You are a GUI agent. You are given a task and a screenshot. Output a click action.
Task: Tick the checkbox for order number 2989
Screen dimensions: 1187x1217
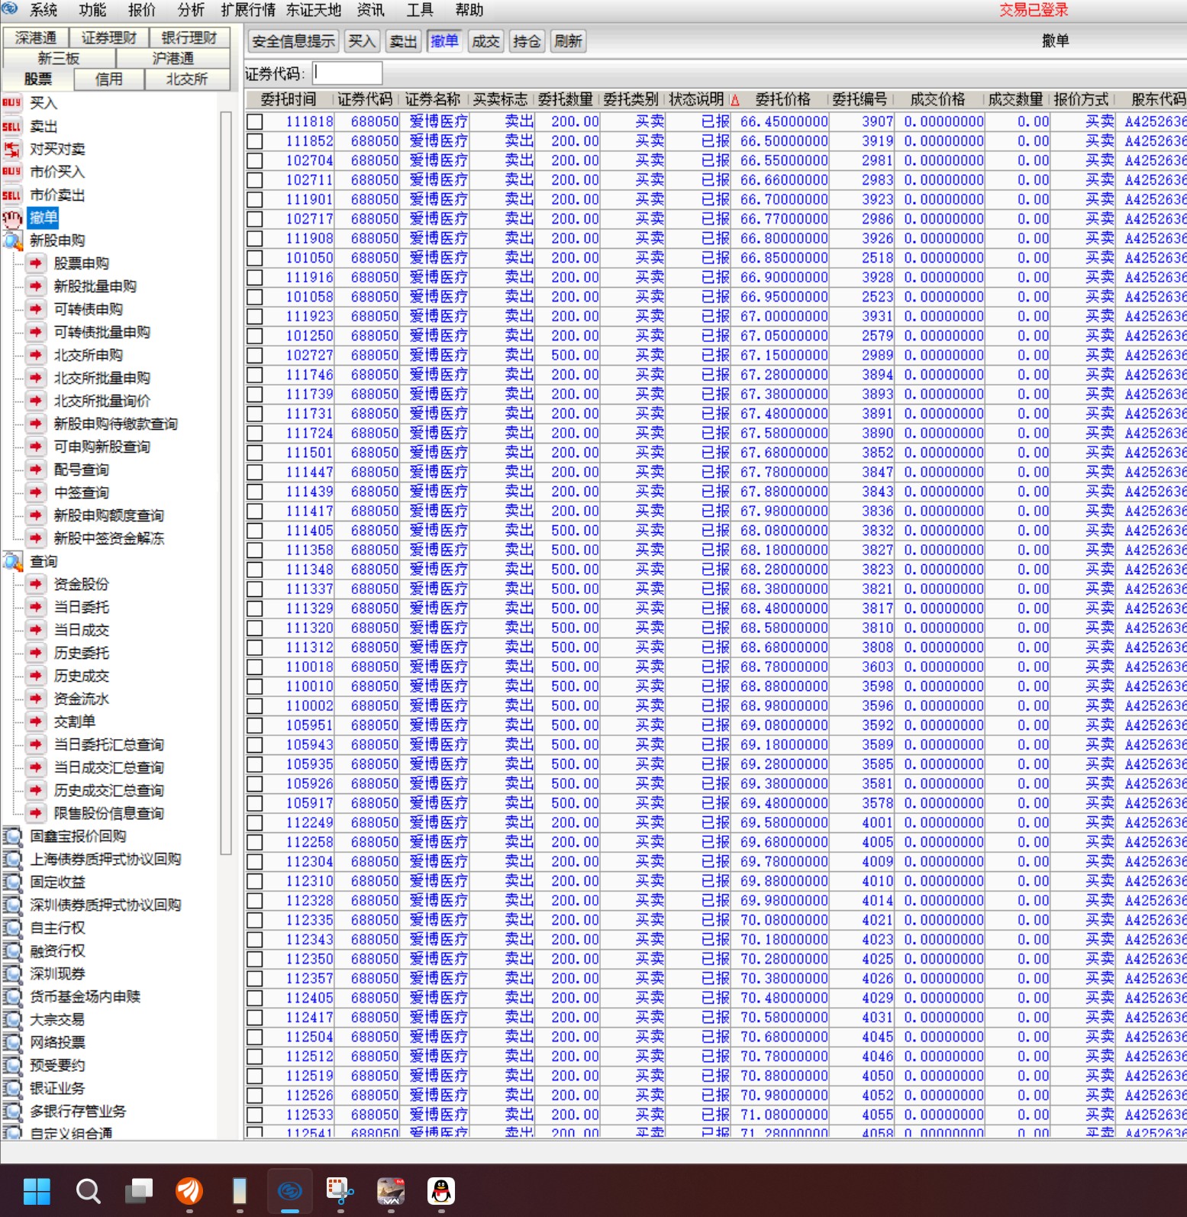tap(255, 356)
